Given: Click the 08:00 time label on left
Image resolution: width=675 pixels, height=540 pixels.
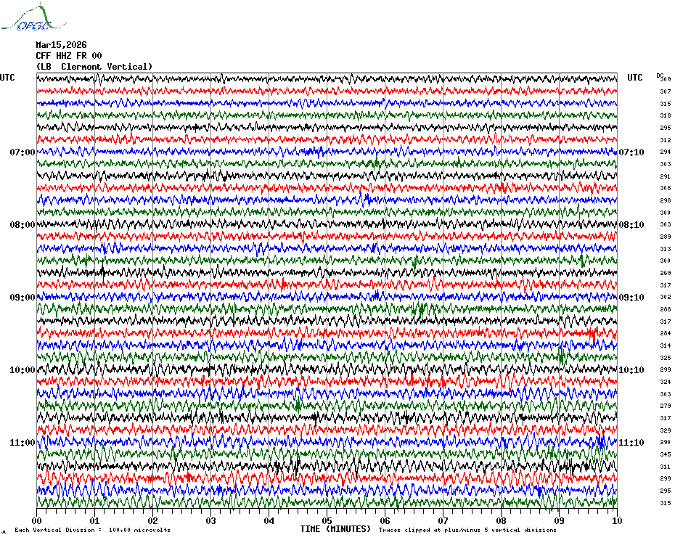Looking at the screenshot, I should pos(22,225).
